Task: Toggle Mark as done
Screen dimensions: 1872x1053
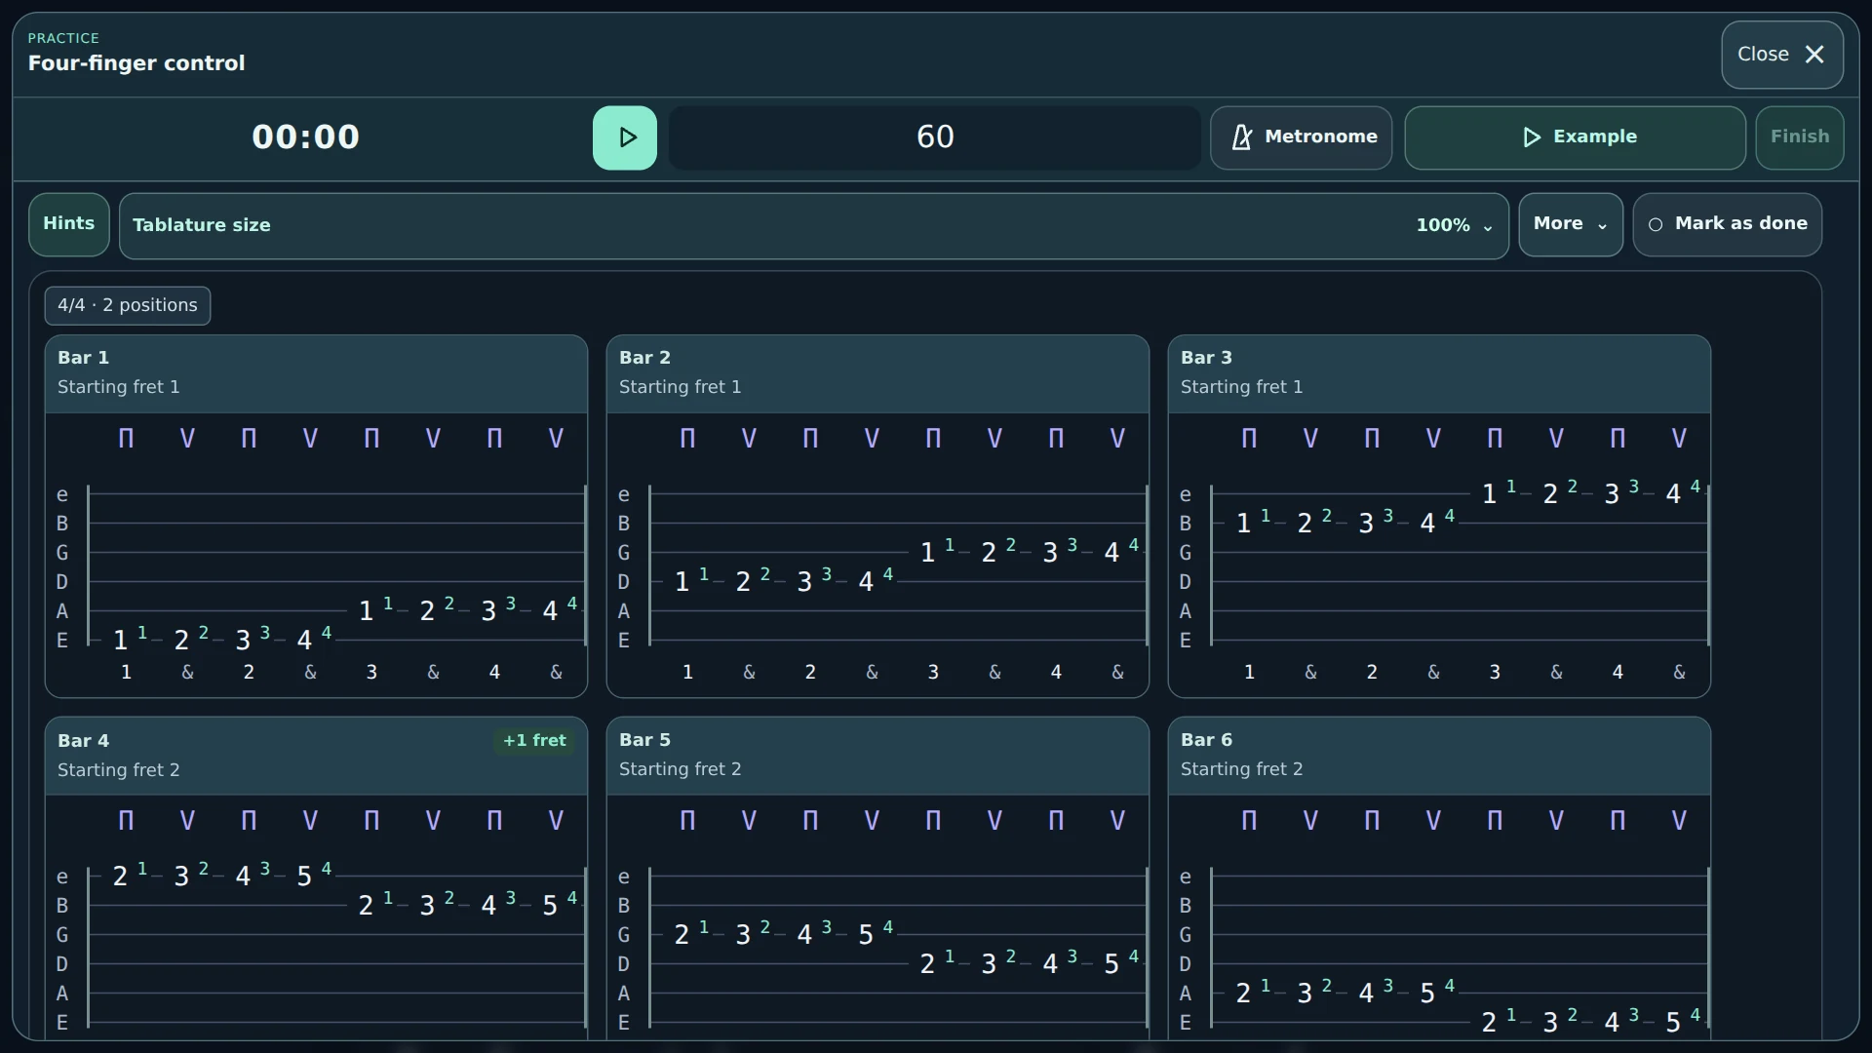Action: [x=1727, y=224]
